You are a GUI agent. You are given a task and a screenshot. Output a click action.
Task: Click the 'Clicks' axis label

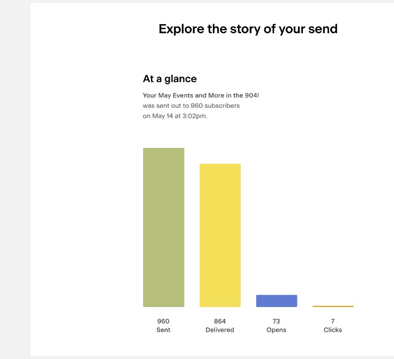click(x=333, y=330)
